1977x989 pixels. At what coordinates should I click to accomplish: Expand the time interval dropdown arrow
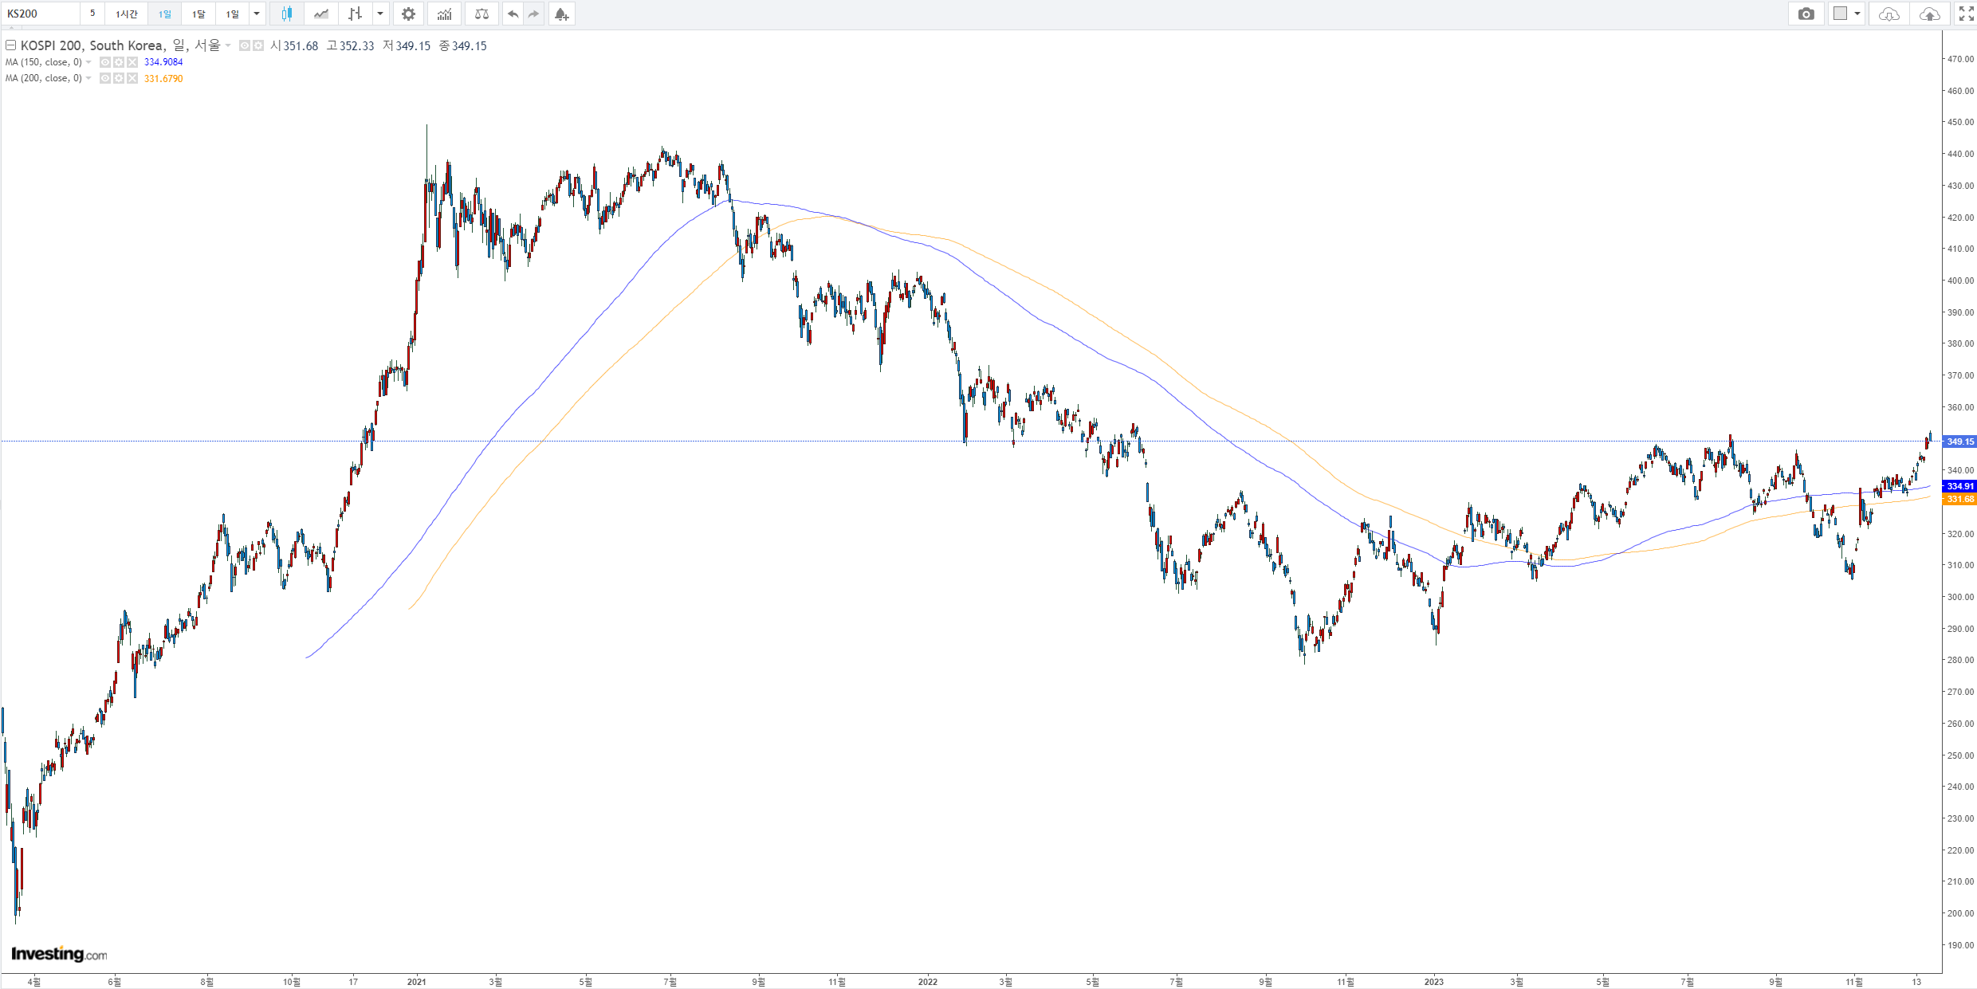click(257, 14)
